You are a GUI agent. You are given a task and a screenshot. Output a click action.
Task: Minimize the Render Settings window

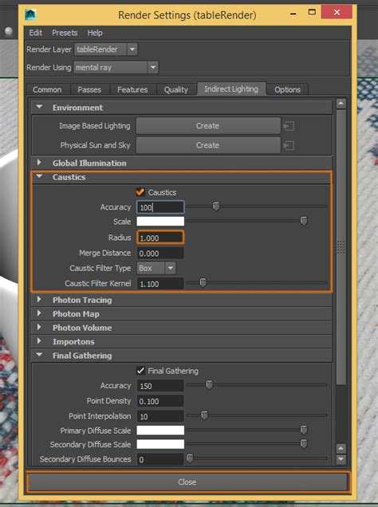(x=293, y=14)
